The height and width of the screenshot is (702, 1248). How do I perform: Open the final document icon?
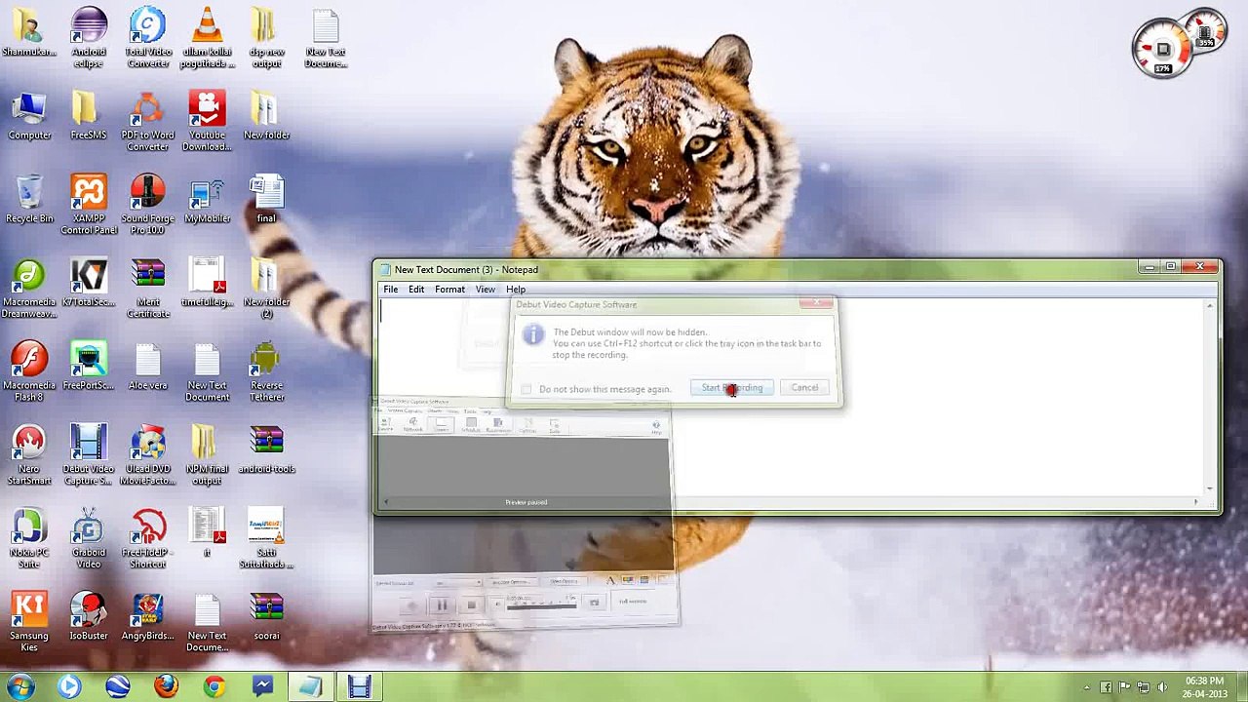[x=266, y=199]
